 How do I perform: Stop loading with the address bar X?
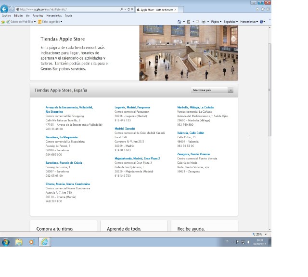(132, 9)
